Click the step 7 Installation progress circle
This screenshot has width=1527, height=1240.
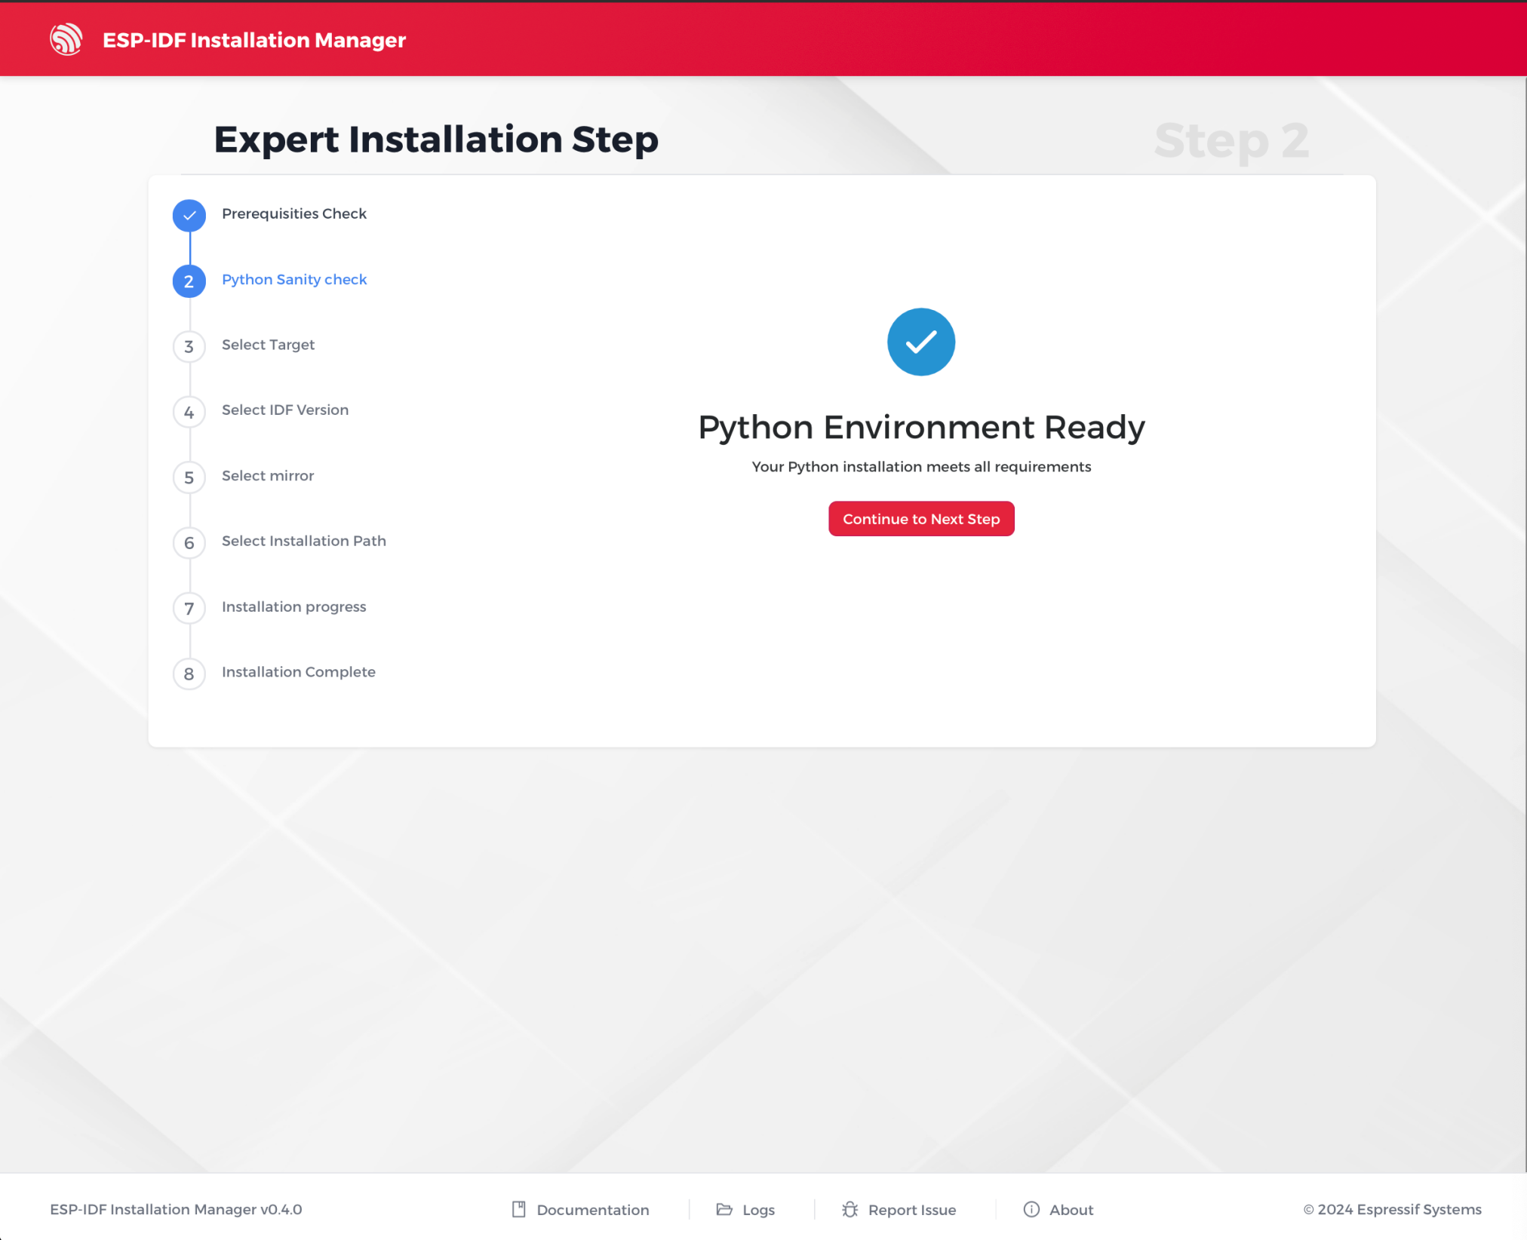pyautogui.click(x=189, y=608)
